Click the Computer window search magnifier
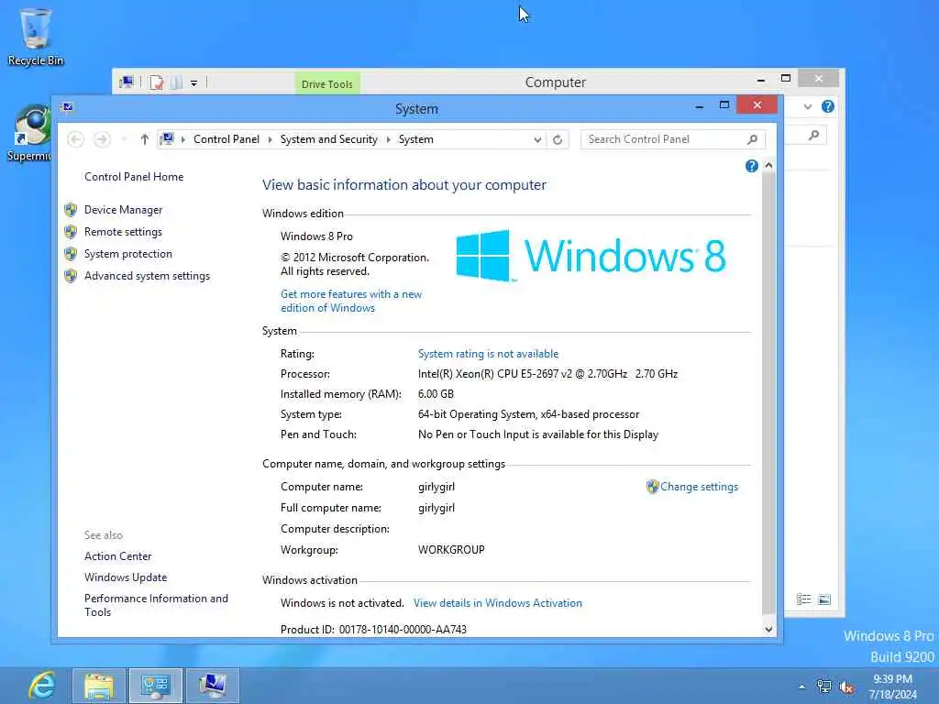 (x=813, y=136)
